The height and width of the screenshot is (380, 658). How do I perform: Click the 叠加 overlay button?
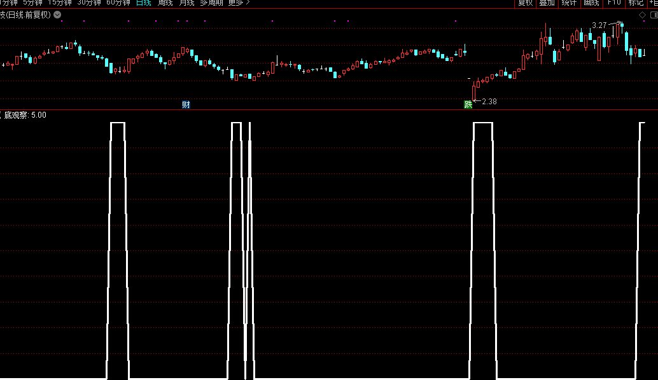(x=547, y=3)
